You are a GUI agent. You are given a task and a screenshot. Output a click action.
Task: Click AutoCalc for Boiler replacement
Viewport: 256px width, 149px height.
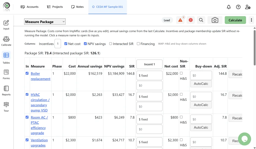[201, 84]
